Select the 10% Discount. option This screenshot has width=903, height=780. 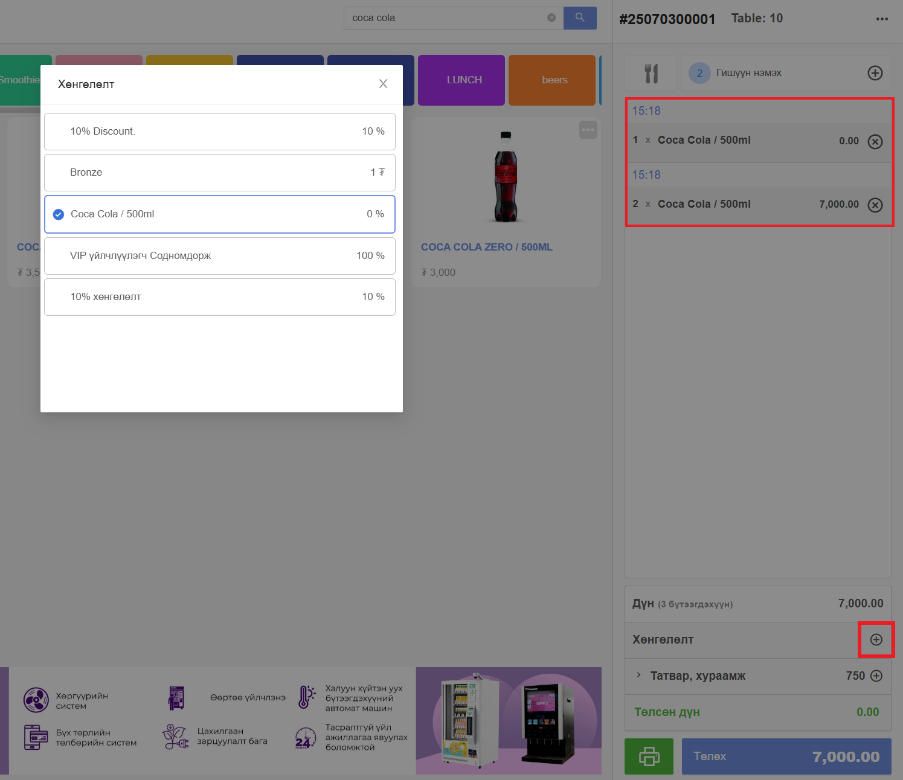[220, 132]
